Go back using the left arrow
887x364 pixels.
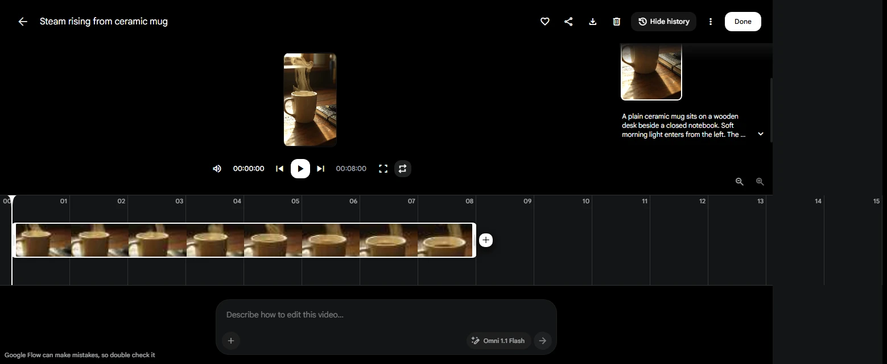pyautogui.click(x=23, y=22)
